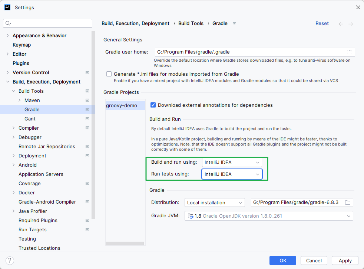The width and height of the screenshot is (364, 269).
Task: Expand Appearance & Behavior section
Action: (x=8, y=35)
